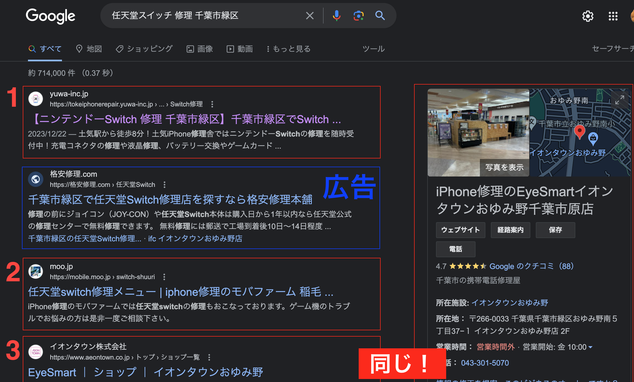Open the more options dots for イオンタウン株式会社 result
The height and width of the screenshot is (382, 634).
[x=209, y=357]
